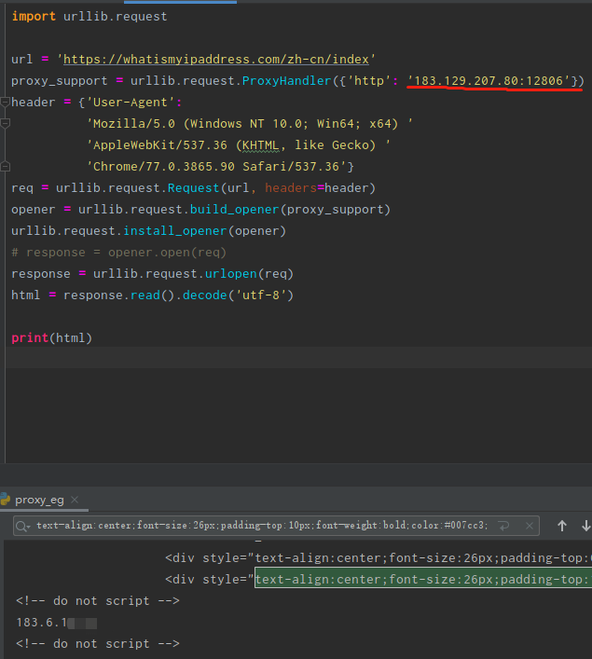Open the whatismyipaddress.com URL in the code
Viewport: 592px width, 659px height.
219,60
